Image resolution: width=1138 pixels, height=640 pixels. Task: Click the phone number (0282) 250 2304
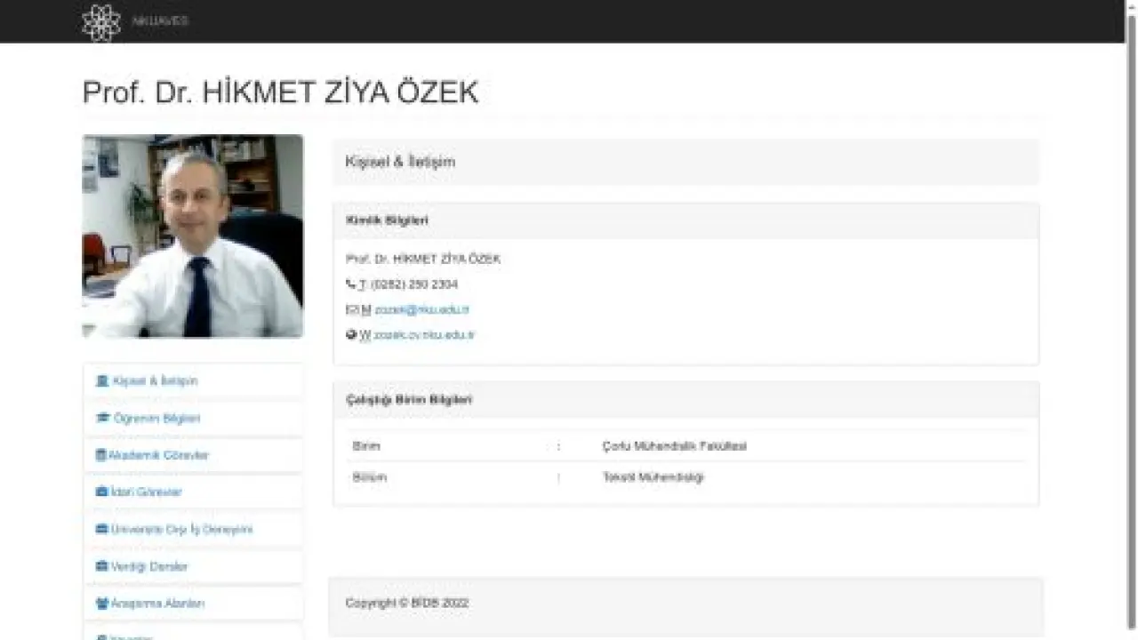click(x=414, y=284)
